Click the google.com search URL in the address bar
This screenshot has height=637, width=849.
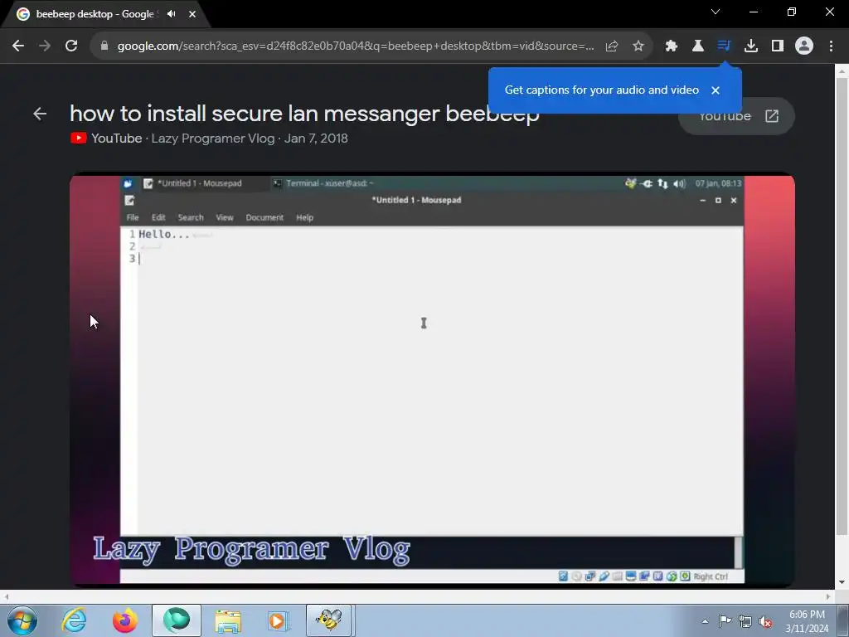pos(355,46)
